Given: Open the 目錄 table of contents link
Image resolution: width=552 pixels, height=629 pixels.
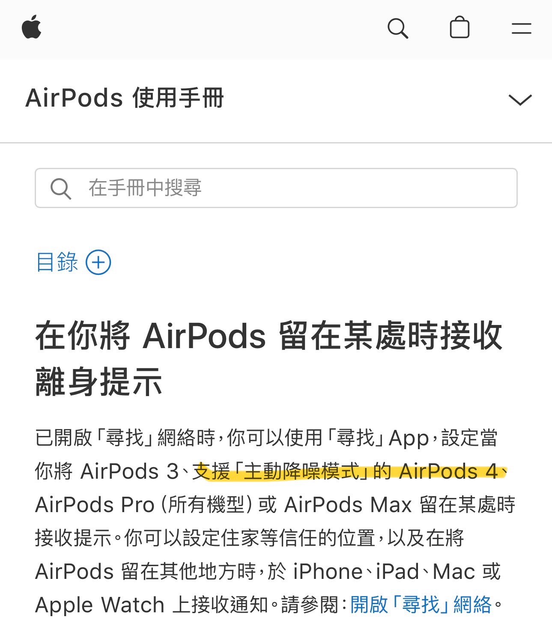Looking at the screenshot, I should click(x=57, y=262).
